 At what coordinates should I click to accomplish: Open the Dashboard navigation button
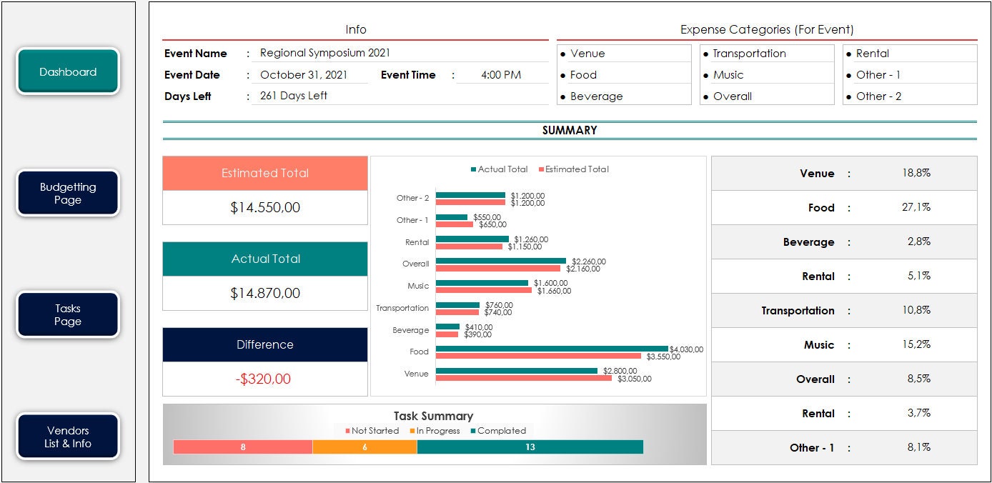68,71
